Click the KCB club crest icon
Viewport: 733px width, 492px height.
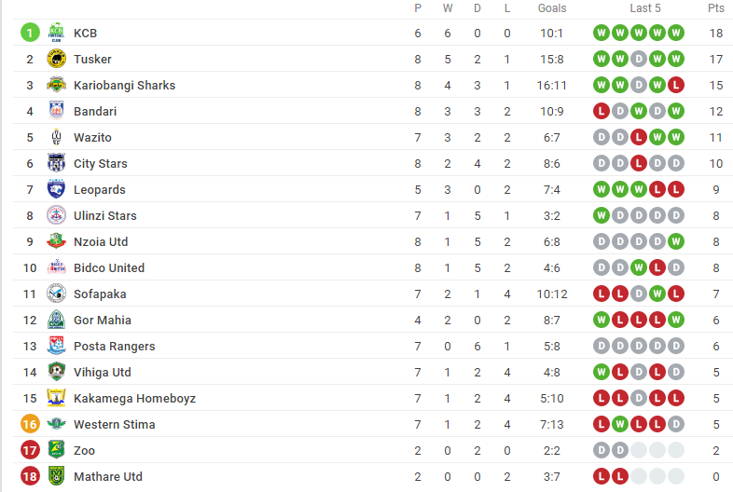coord(56,33)
